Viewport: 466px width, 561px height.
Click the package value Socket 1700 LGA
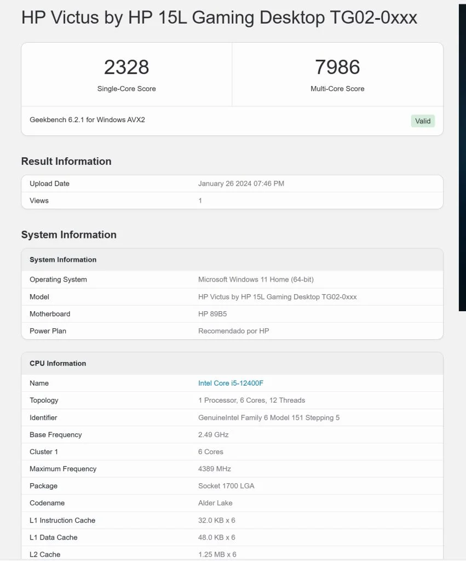(x=226, y=486)
